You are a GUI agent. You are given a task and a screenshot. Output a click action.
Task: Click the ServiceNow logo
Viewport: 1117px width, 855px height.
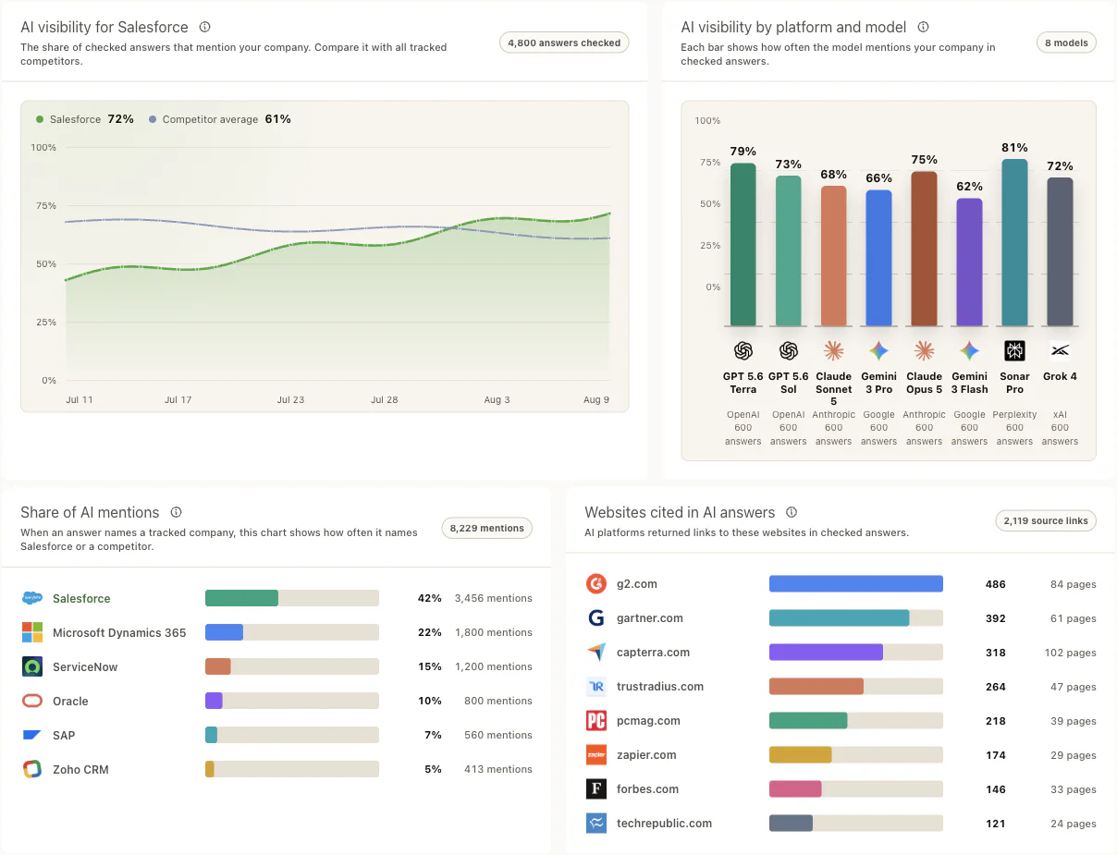tap(32, 666)
